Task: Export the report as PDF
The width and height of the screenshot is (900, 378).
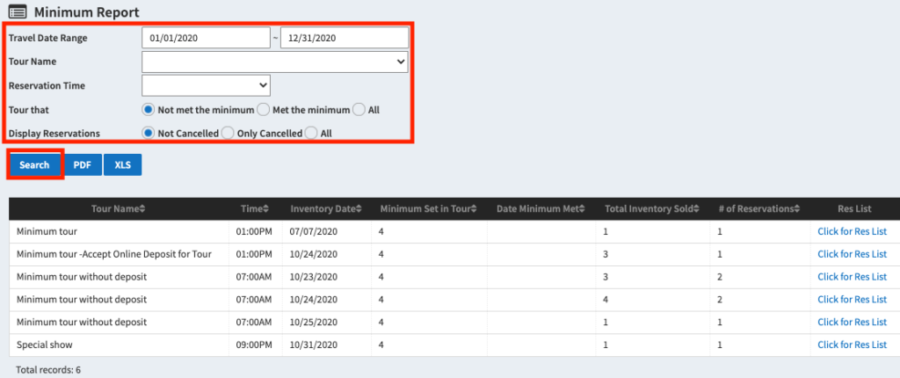Action: [82, 164]
